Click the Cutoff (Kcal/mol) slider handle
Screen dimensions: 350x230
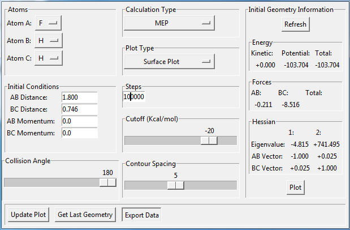point(209,140)
